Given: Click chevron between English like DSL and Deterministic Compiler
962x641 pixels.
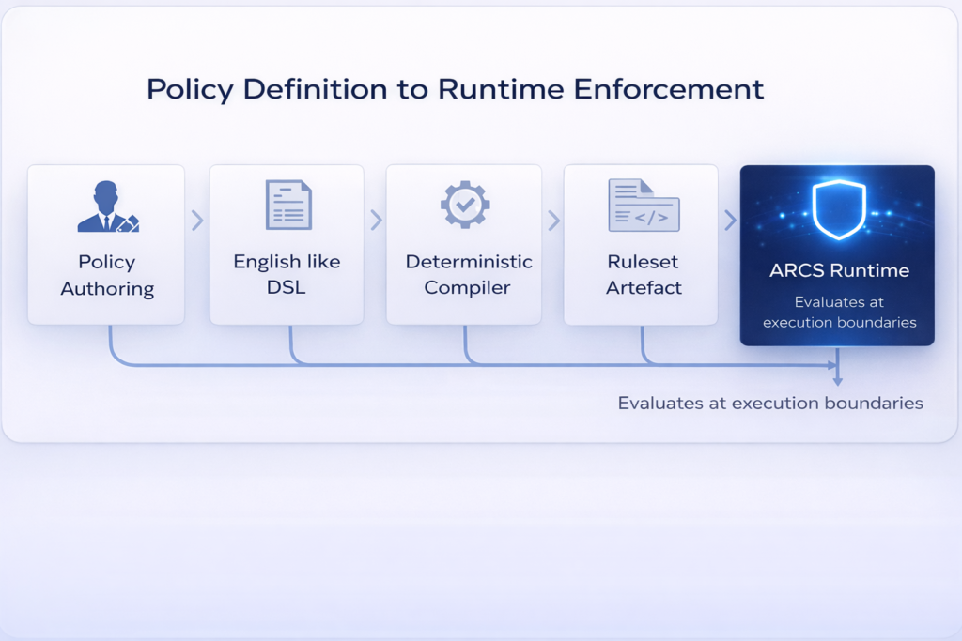Looking at the screenshot, I should (x=376, y=221).
